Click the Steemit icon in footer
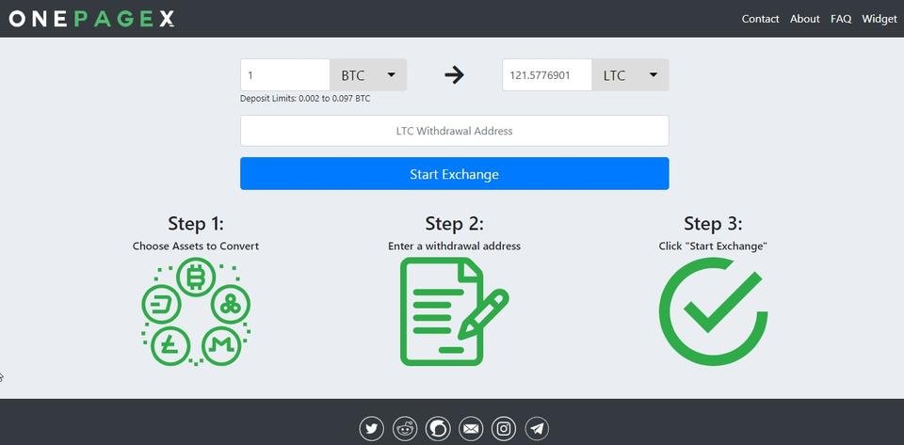Screen dimensions: 904x445 pos(438,429)
